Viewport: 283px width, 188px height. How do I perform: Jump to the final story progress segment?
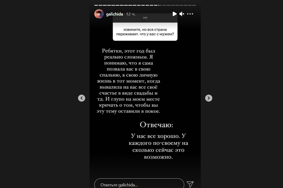pyautogui.click(x=194, y=5)
